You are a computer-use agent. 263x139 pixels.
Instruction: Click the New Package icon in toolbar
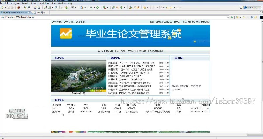(x=18, y=8)
